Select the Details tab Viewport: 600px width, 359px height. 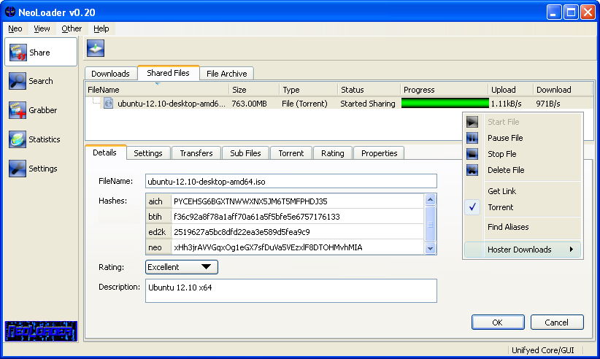[x=105, y=153]
